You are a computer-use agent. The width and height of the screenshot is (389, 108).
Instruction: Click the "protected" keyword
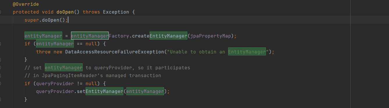tap(26, 12)
